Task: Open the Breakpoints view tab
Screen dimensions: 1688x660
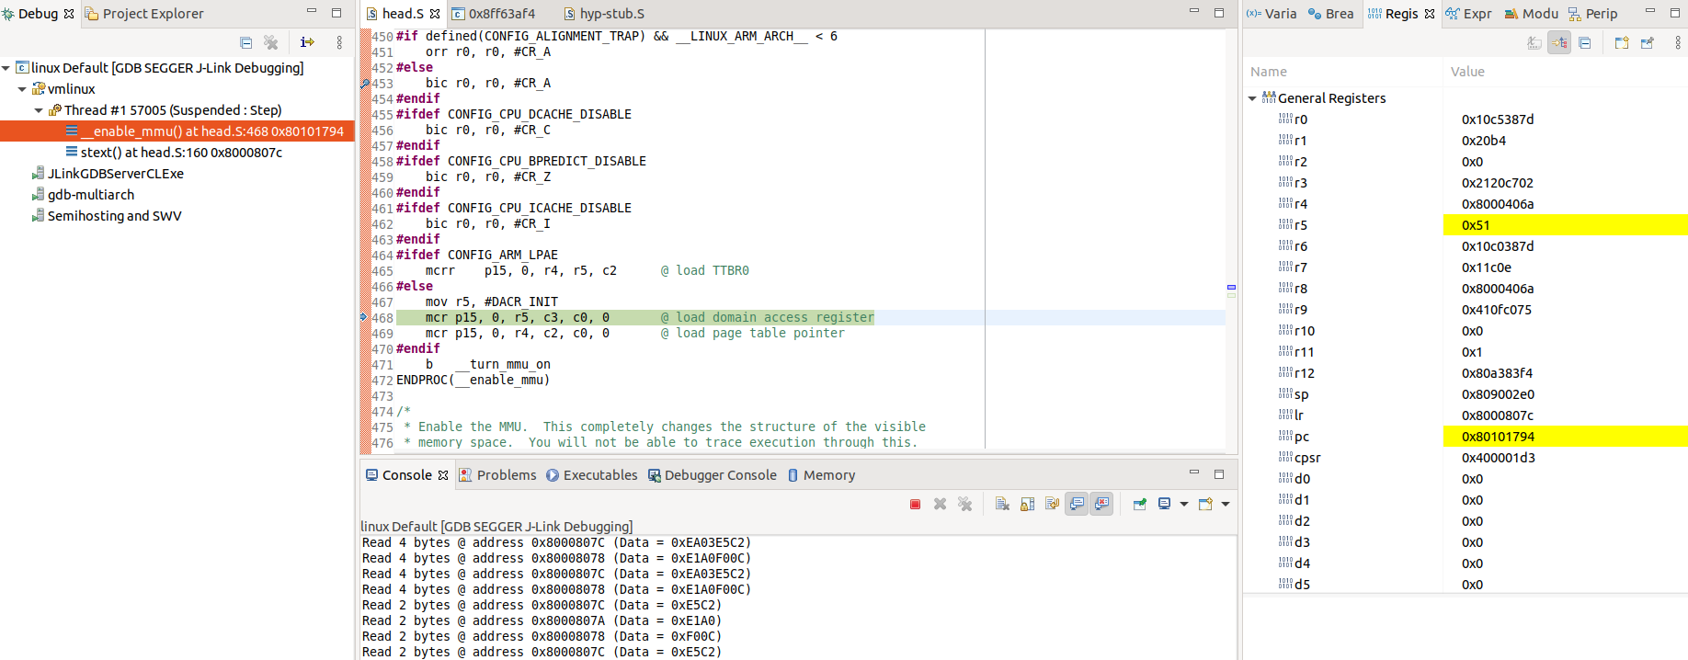Action: click(1330, 14)
